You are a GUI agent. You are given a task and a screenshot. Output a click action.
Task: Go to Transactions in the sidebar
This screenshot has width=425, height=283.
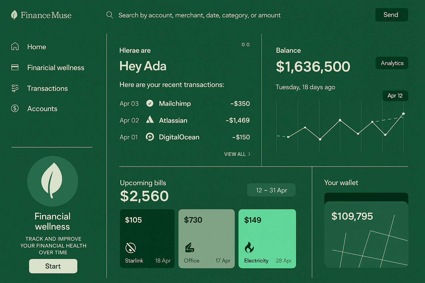[x=47, y=88]
